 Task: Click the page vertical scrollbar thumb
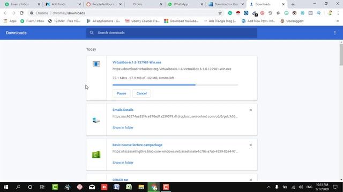pyautogui.click(x=341, y=54)
